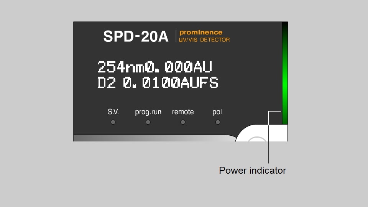Click the UV/VIS DETECTOR label

(x=204, y=40)
